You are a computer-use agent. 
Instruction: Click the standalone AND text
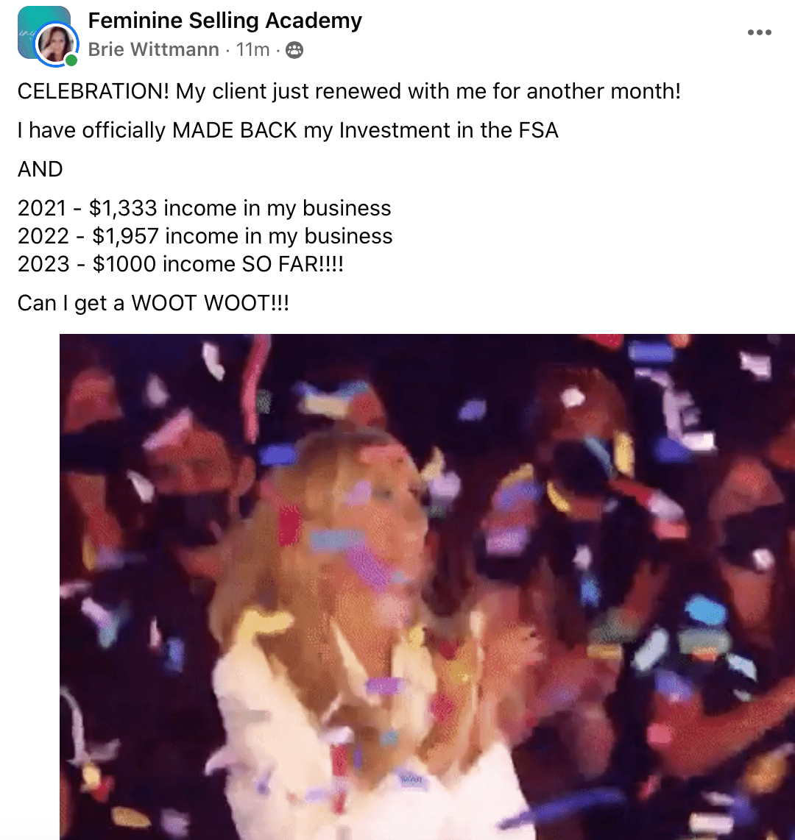tap(40, 169)
